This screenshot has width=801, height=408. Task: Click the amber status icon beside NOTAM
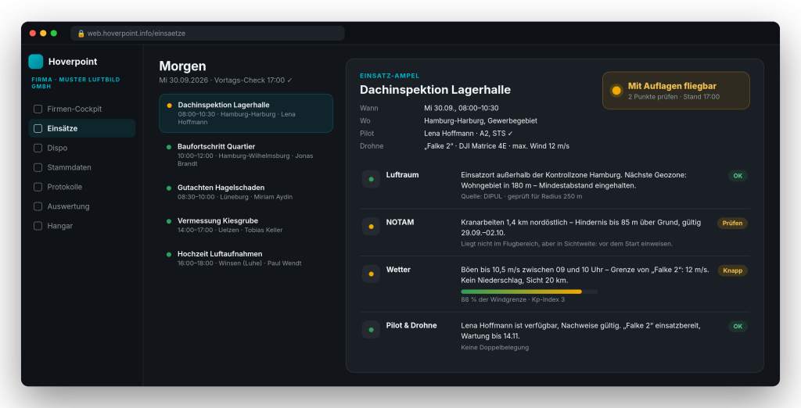371,227
